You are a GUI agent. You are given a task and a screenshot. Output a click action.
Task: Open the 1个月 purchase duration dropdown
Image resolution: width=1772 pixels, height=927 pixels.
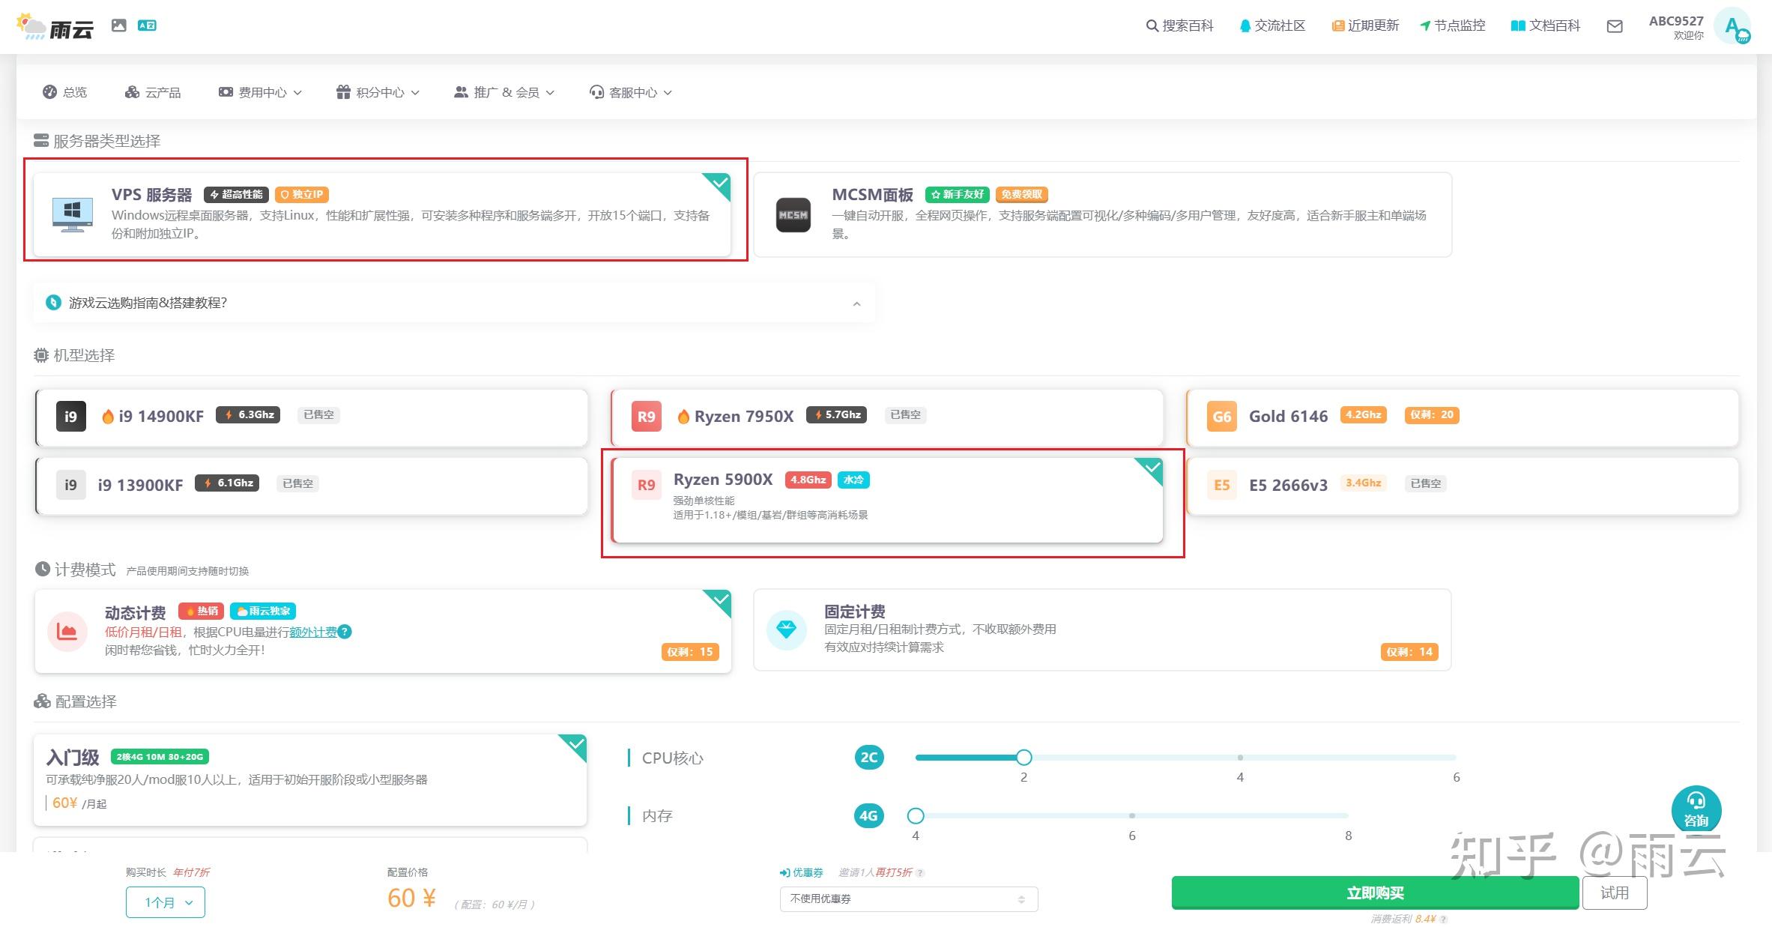pyautogui.click(x=165, y=902)
